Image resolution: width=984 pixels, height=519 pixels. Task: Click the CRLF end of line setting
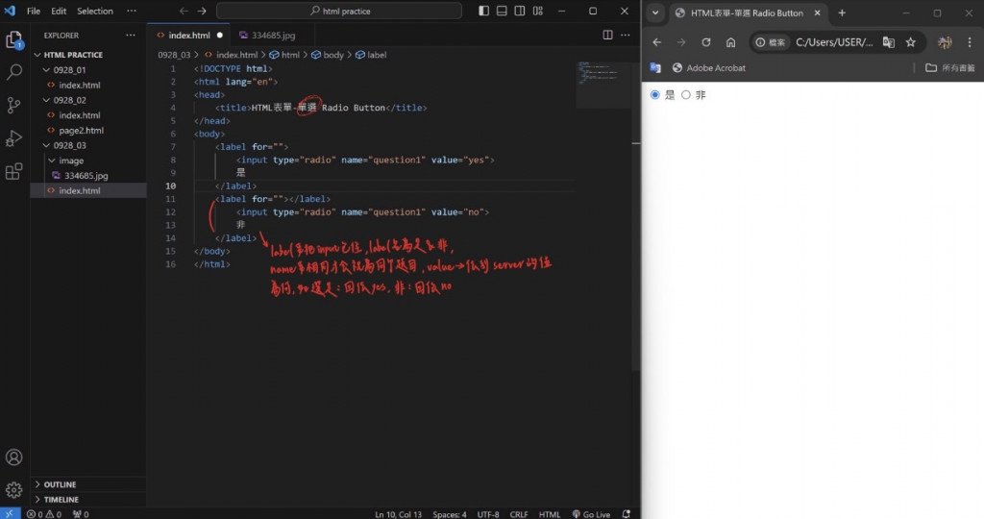pyautogui.click(x=518, y=514)
